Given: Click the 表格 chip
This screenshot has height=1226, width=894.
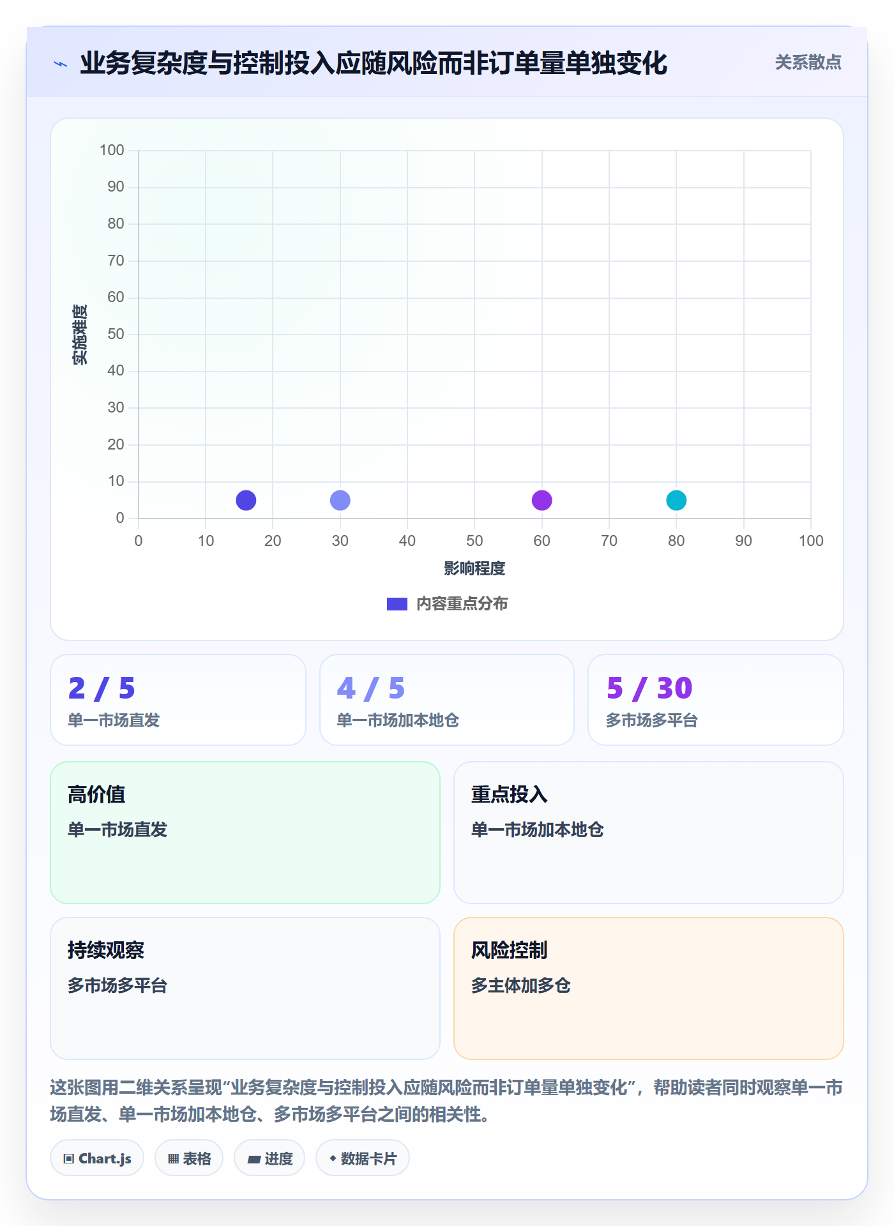Looking at the screenshot, I should click(189, 1158).
